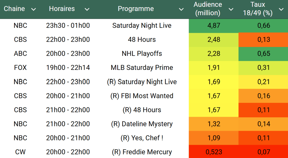This screenshot has width=288, height=158.
Task: Click the (R) FBI Most Wanted cell
Action: coord(142,96)
